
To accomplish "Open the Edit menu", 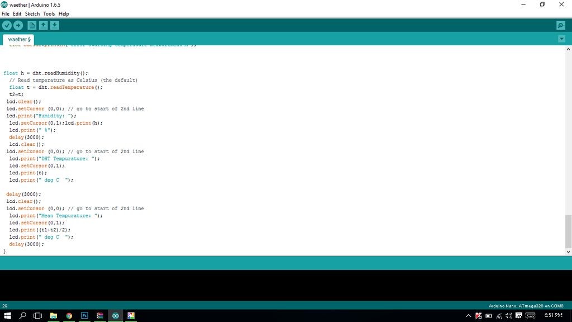I will (17, 13).
